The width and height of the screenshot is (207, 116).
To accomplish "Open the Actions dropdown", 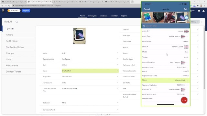I will (195, 22).
